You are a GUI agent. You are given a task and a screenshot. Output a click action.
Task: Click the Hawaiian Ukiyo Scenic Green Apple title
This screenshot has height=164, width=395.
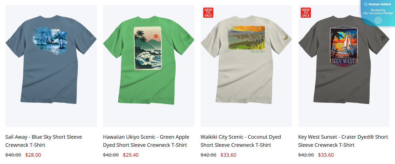pos(146,141)
